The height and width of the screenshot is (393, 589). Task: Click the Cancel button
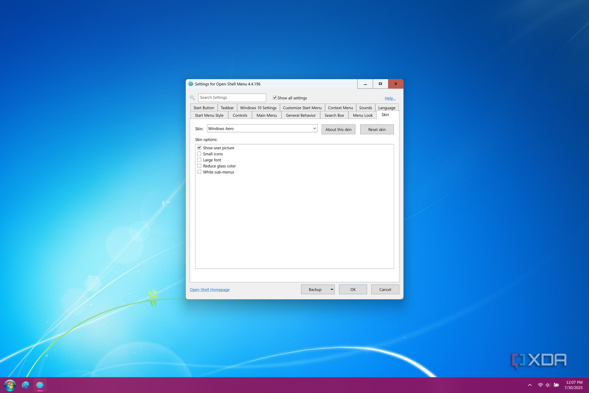(385, 289)
